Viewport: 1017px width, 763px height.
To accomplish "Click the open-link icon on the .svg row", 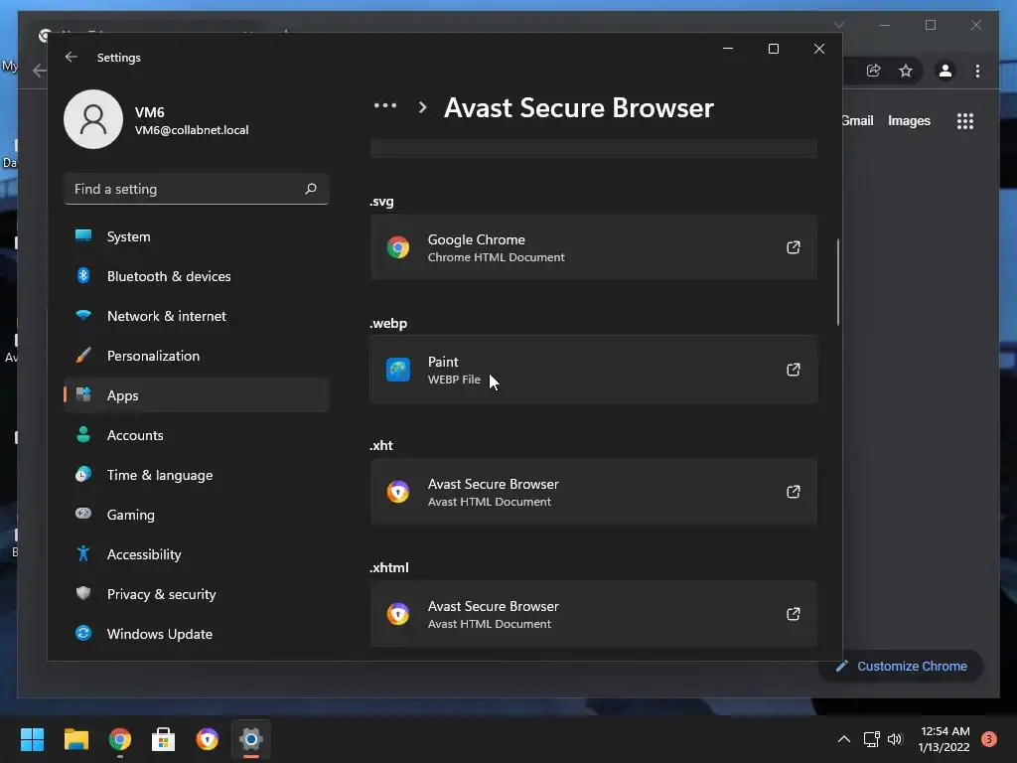I will 794,247.
